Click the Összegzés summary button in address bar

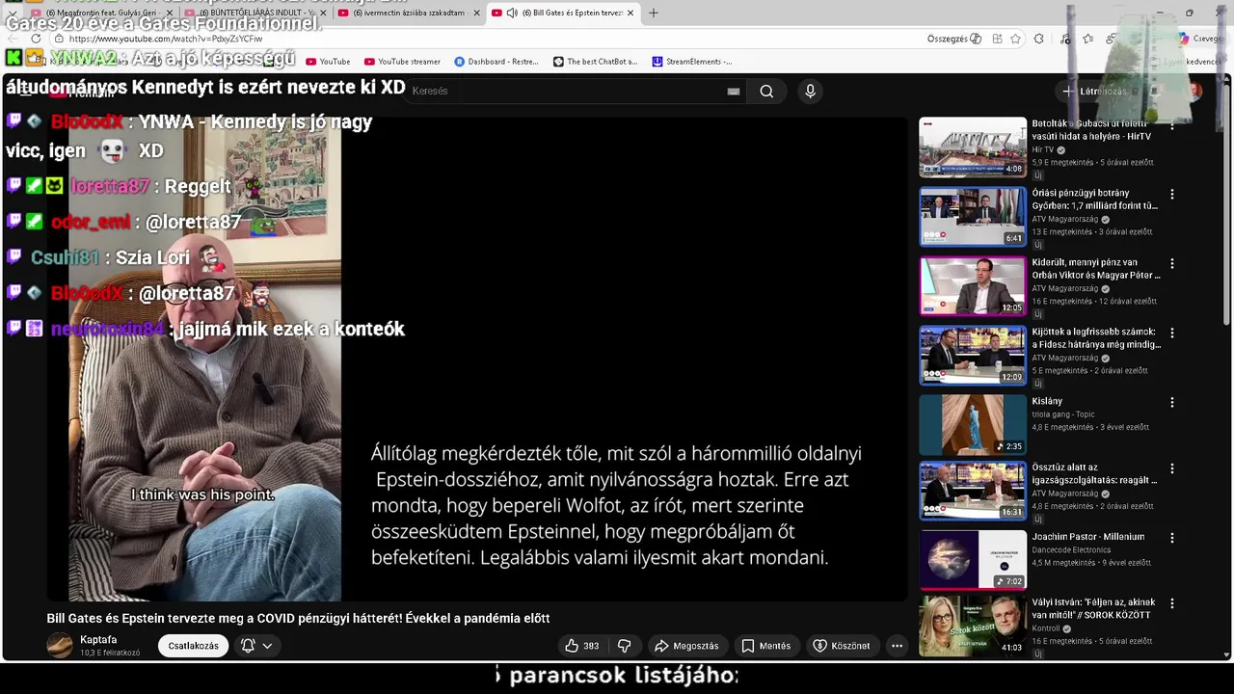pos(954,39)
